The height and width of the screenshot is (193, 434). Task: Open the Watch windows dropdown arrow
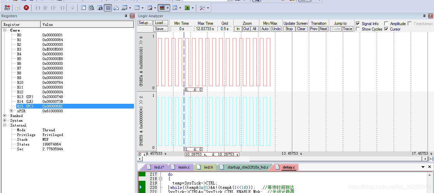(x=130, y=8)
